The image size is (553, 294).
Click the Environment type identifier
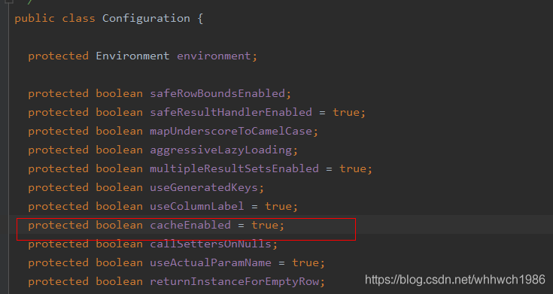point(132,56)
